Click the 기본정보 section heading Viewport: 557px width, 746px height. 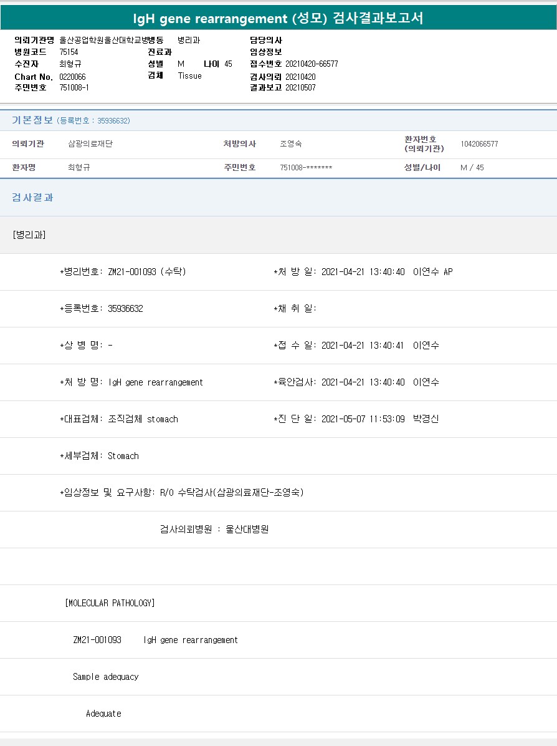pos(32,120)
